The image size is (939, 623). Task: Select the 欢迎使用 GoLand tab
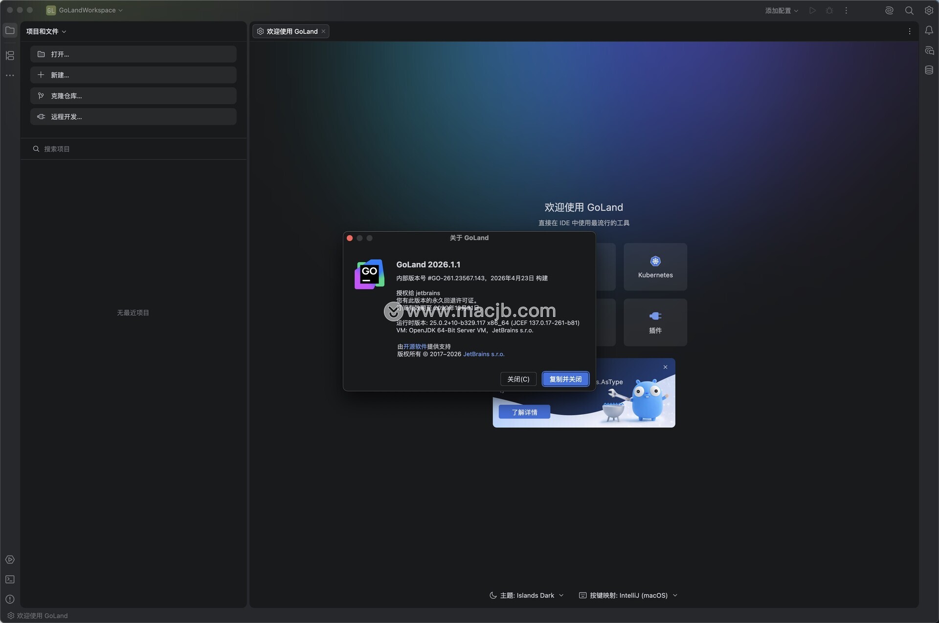tap(291, 31)
